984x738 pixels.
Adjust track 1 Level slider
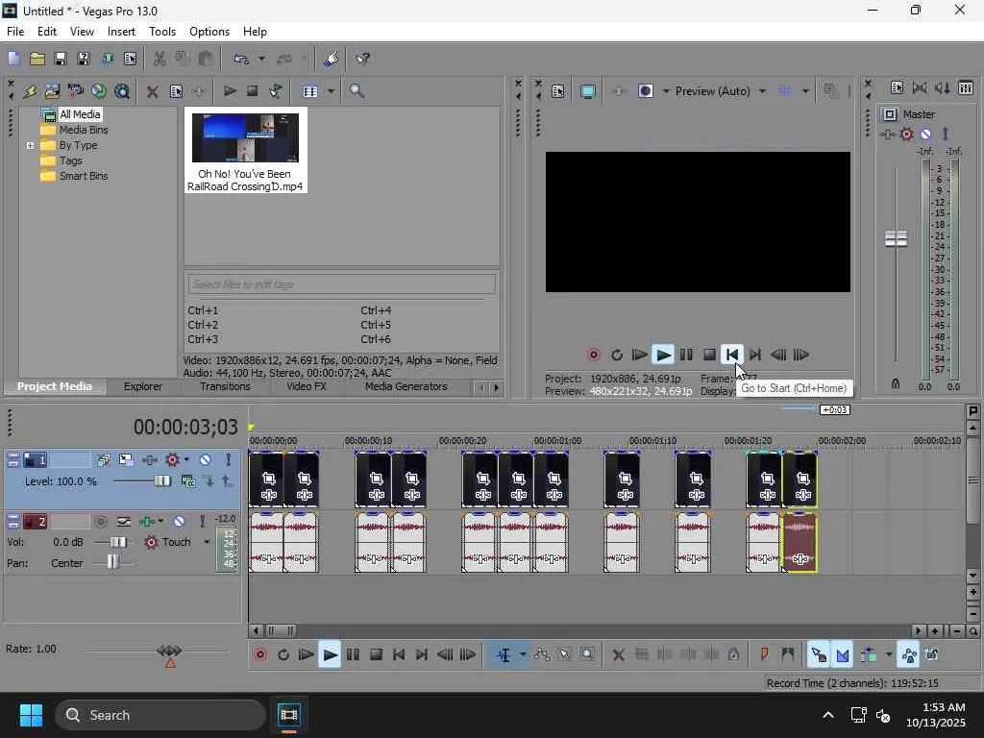click(x=161, y=481)
